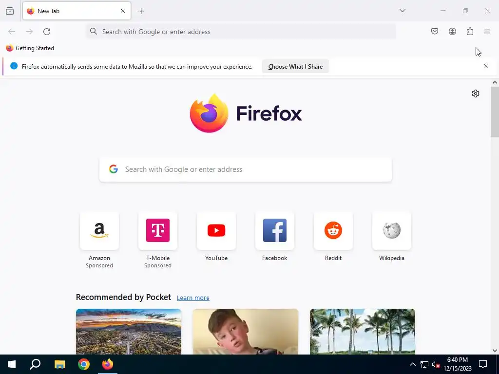Image resolution: width=499 pixels, height=374 pixels.
Task: Click the page search with Google field
Action: pos(246,169)
